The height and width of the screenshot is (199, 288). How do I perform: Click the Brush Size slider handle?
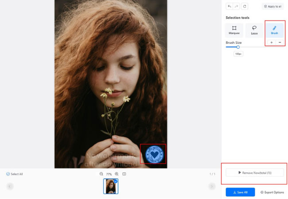click(x=238, y=46)
